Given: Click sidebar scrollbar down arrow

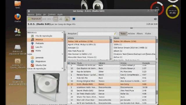Looking at the screenshot, I should (x=65, y=70).
